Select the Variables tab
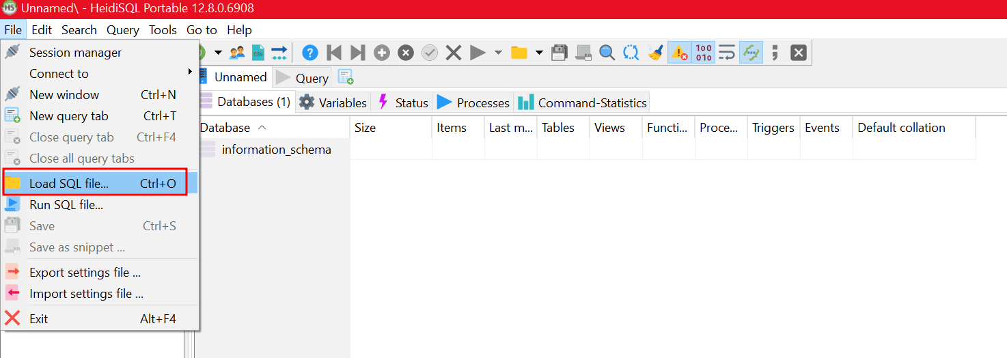Screen dimensions: 1007x358 [333, 102]
